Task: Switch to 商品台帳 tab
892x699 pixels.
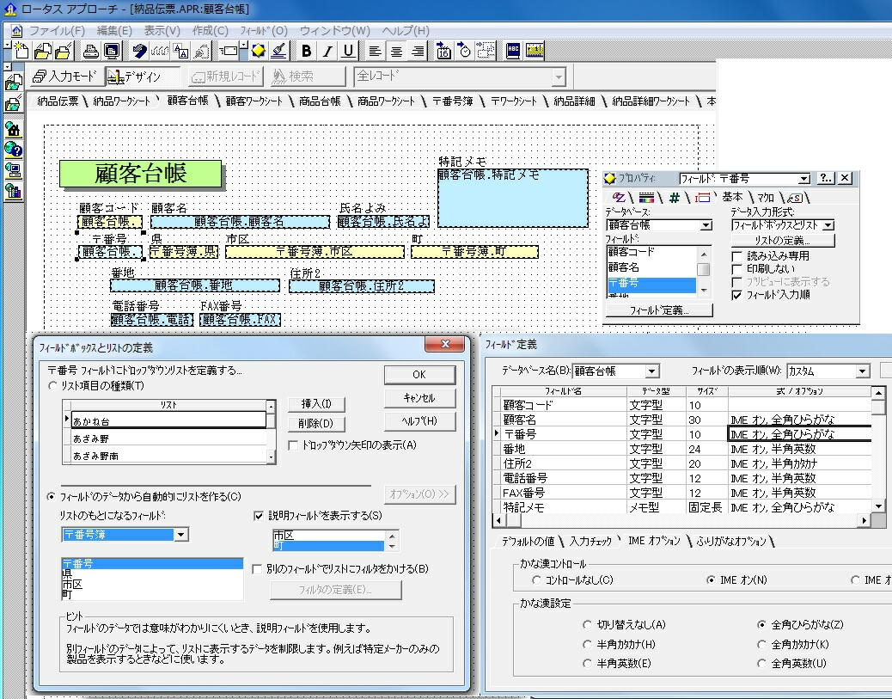Action: click(x=320, y=101)
